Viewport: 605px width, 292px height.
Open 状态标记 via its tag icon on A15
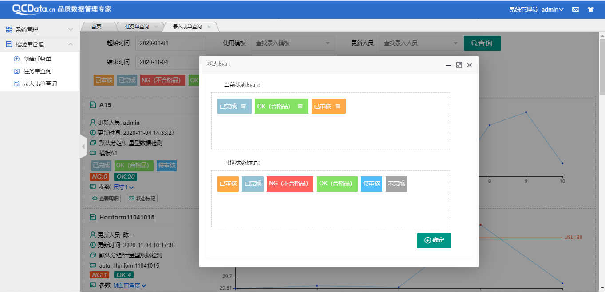142,198
